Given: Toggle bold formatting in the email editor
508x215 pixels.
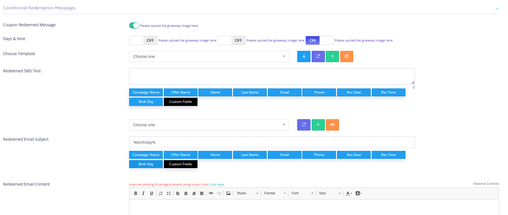Looking at the screenshot, I should coord(136,193).
